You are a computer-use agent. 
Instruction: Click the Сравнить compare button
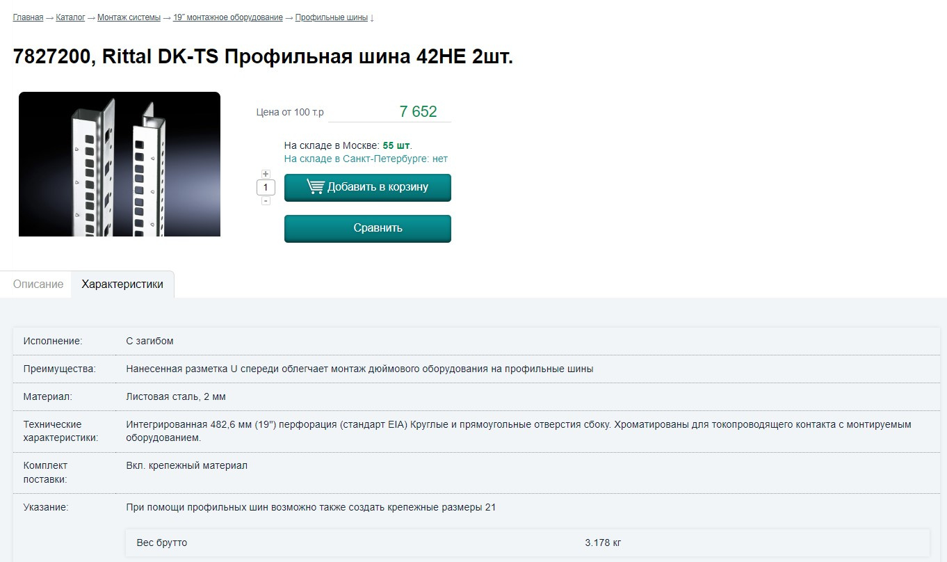pos(368,228)
